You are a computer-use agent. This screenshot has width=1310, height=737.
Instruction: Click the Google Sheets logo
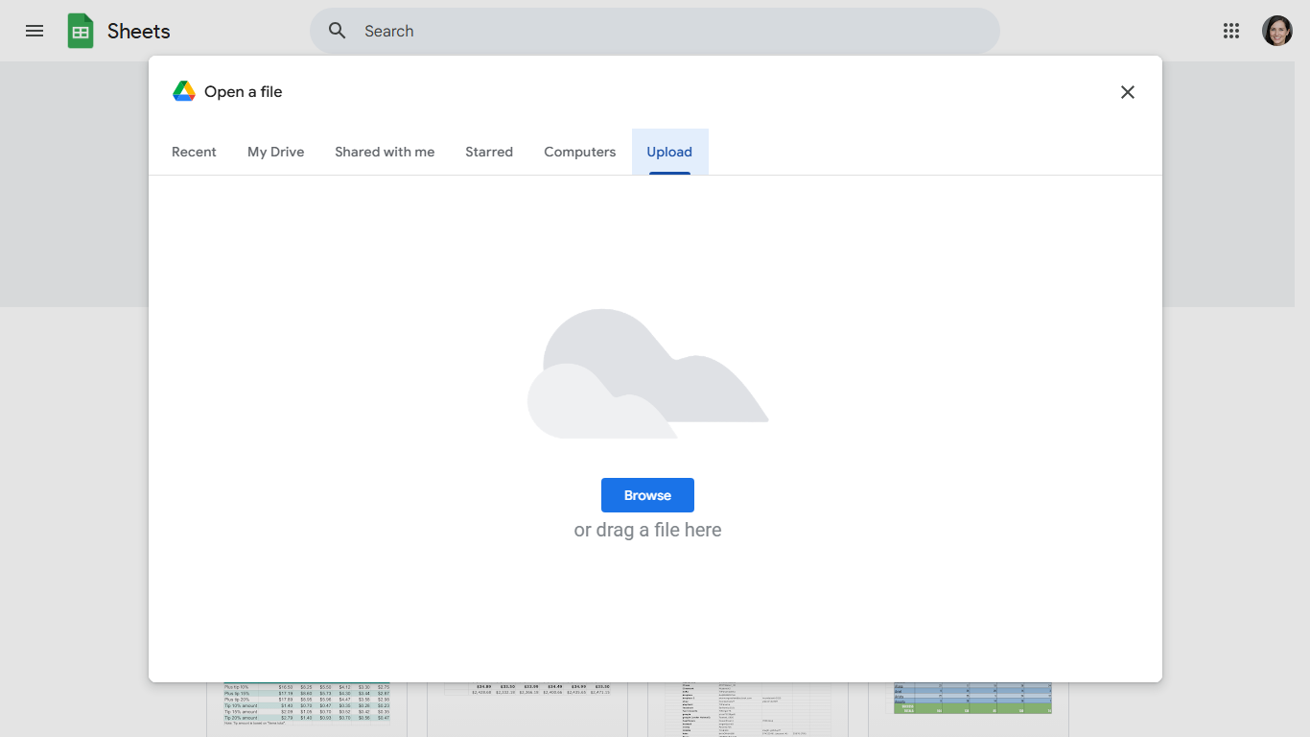81,30
